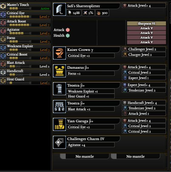171x172 pixels.
Task: Click the Challenger Charm IV icon
Action: [59, 142]
